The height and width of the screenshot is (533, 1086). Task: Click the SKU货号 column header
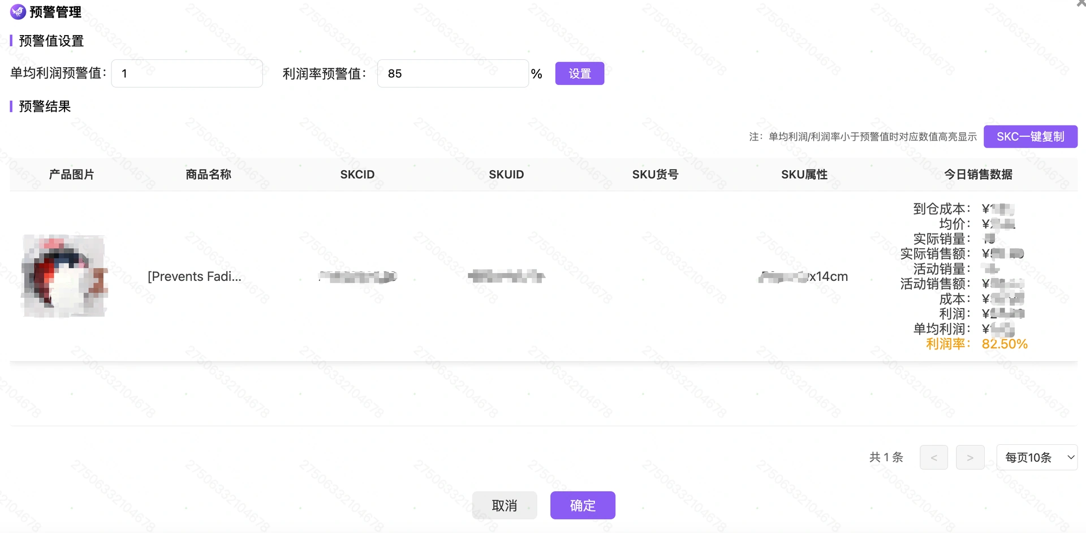tap(655, 175)
